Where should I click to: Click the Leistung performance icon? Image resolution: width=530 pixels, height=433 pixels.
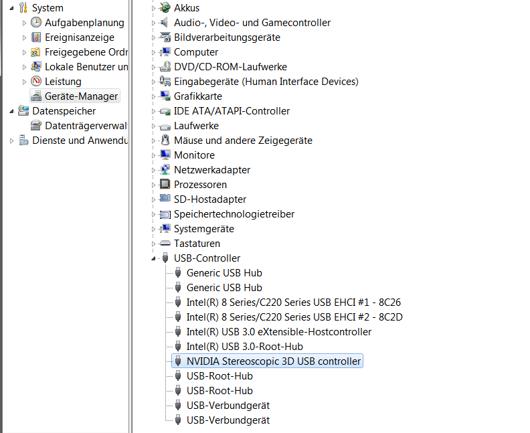(36, 81)
